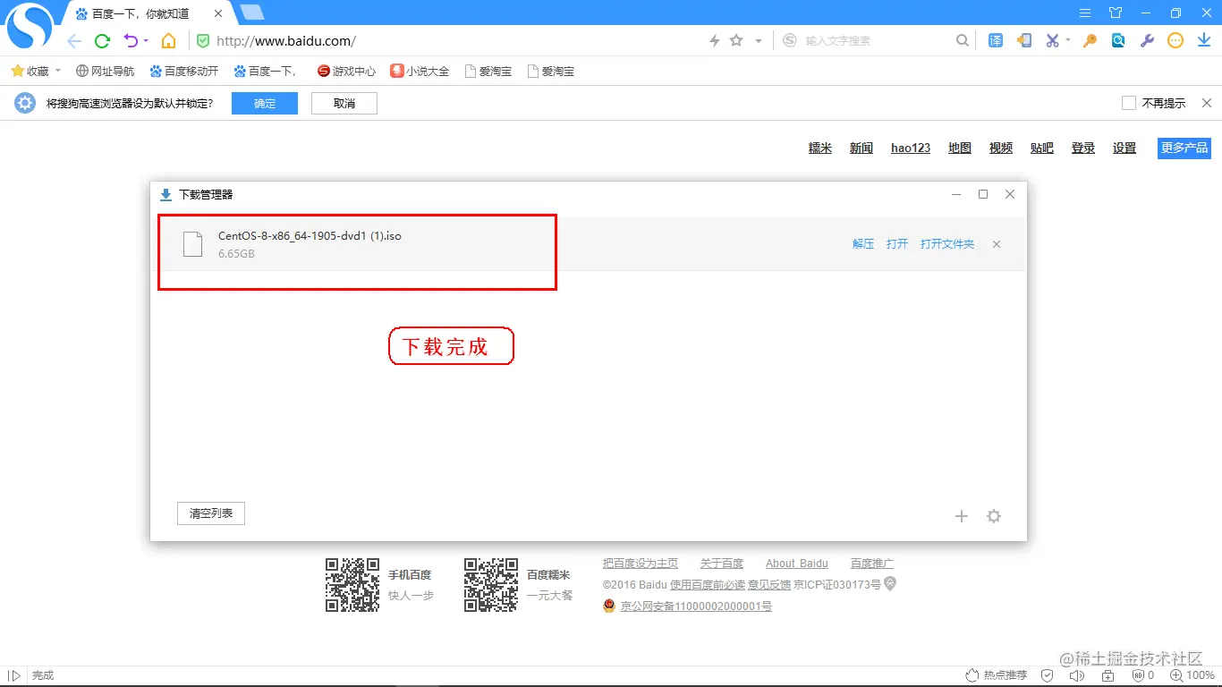
Task: Add a new download with the plus icon
Action: click(x=962, y=516)
